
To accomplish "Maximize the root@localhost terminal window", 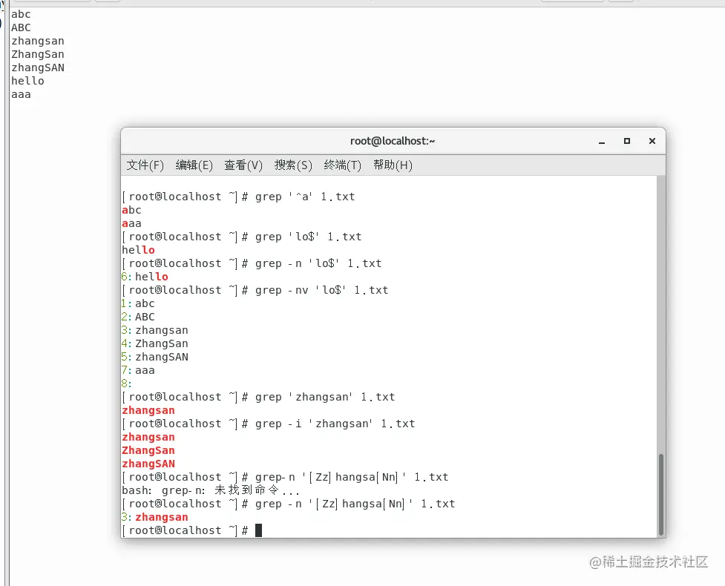I will pos(627,141).
